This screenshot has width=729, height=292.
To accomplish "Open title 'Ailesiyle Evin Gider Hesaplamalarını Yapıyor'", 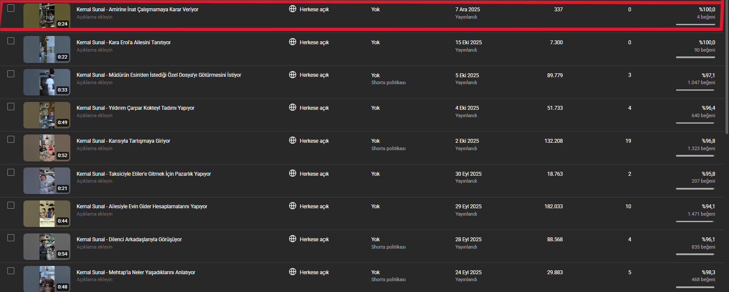I will tap(142, 207).
